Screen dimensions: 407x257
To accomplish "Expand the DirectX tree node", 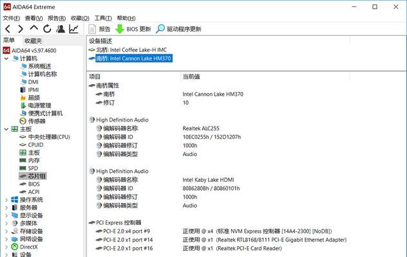I will 6,247.
